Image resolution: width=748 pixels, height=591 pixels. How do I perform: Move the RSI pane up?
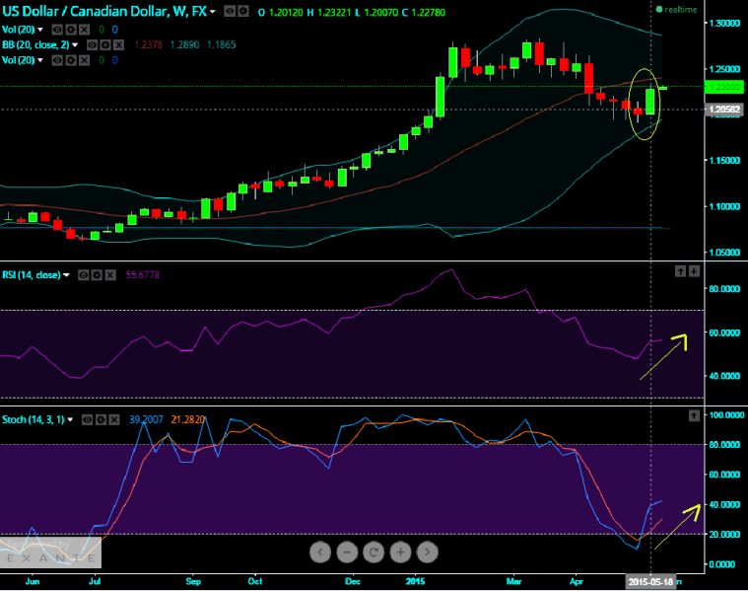click(680, 271)
